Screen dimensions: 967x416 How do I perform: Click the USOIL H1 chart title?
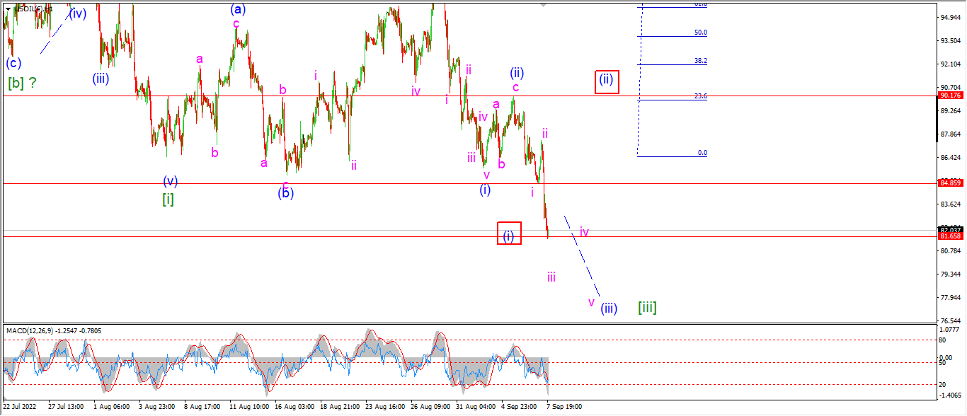click(33, 9)
